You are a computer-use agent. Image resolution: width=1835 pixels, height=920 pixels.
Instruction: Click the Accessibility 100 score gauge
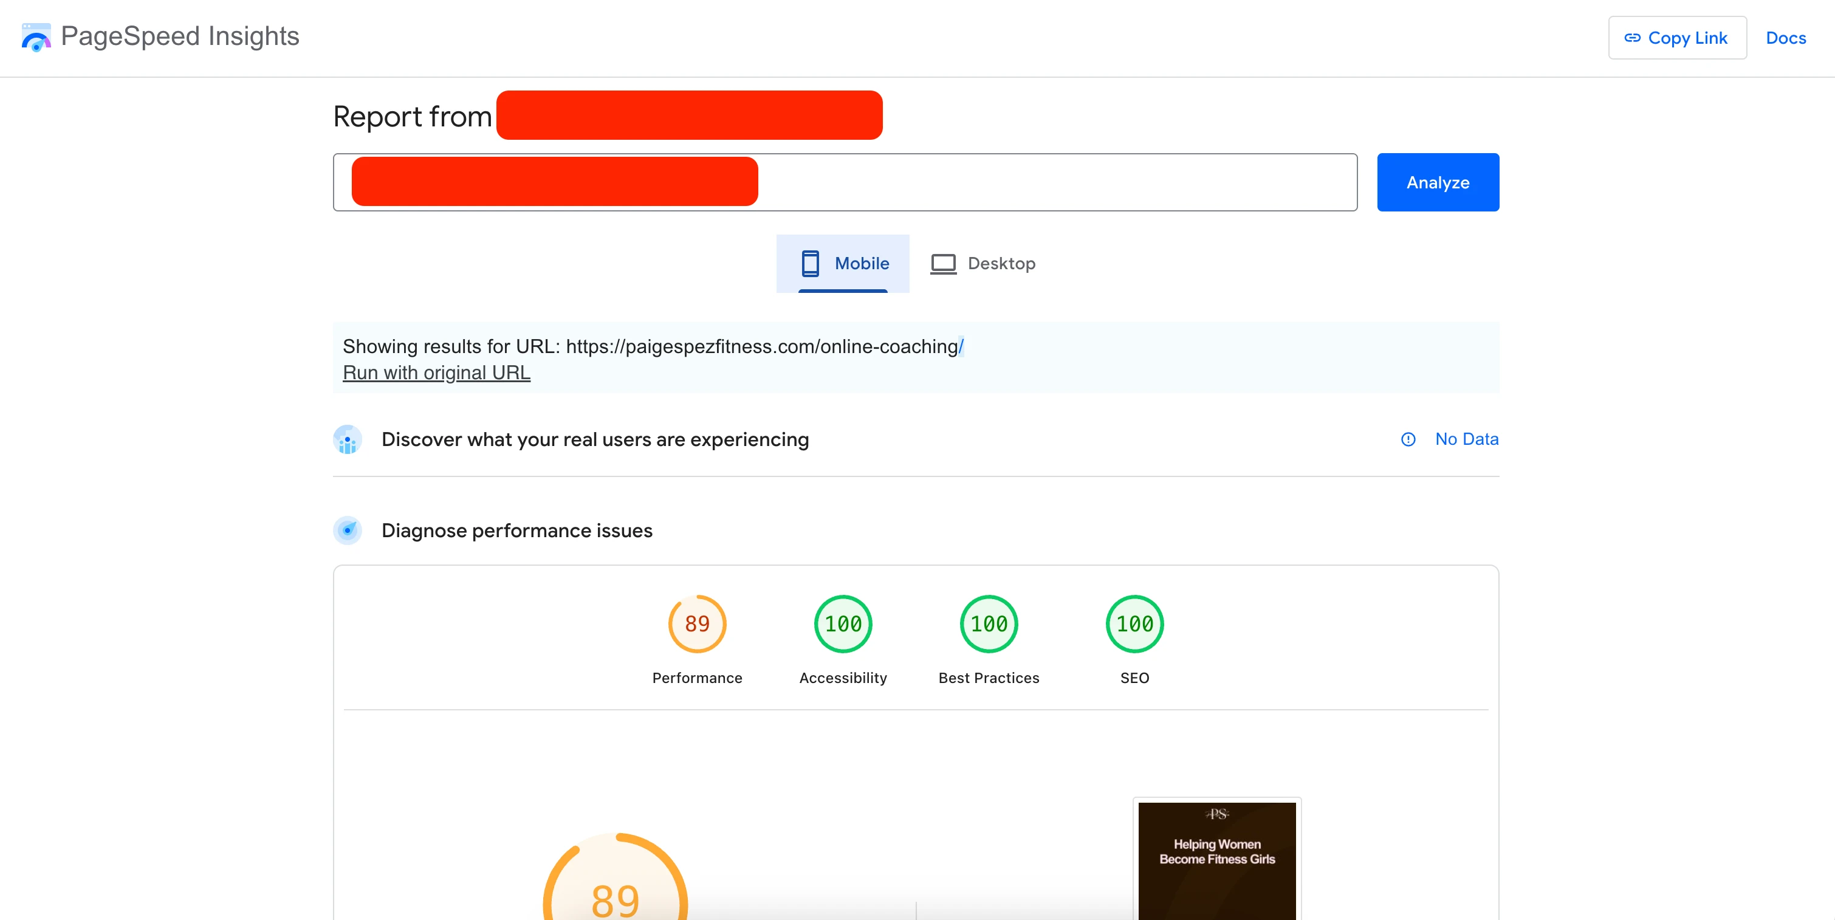[x=843, y=623]
